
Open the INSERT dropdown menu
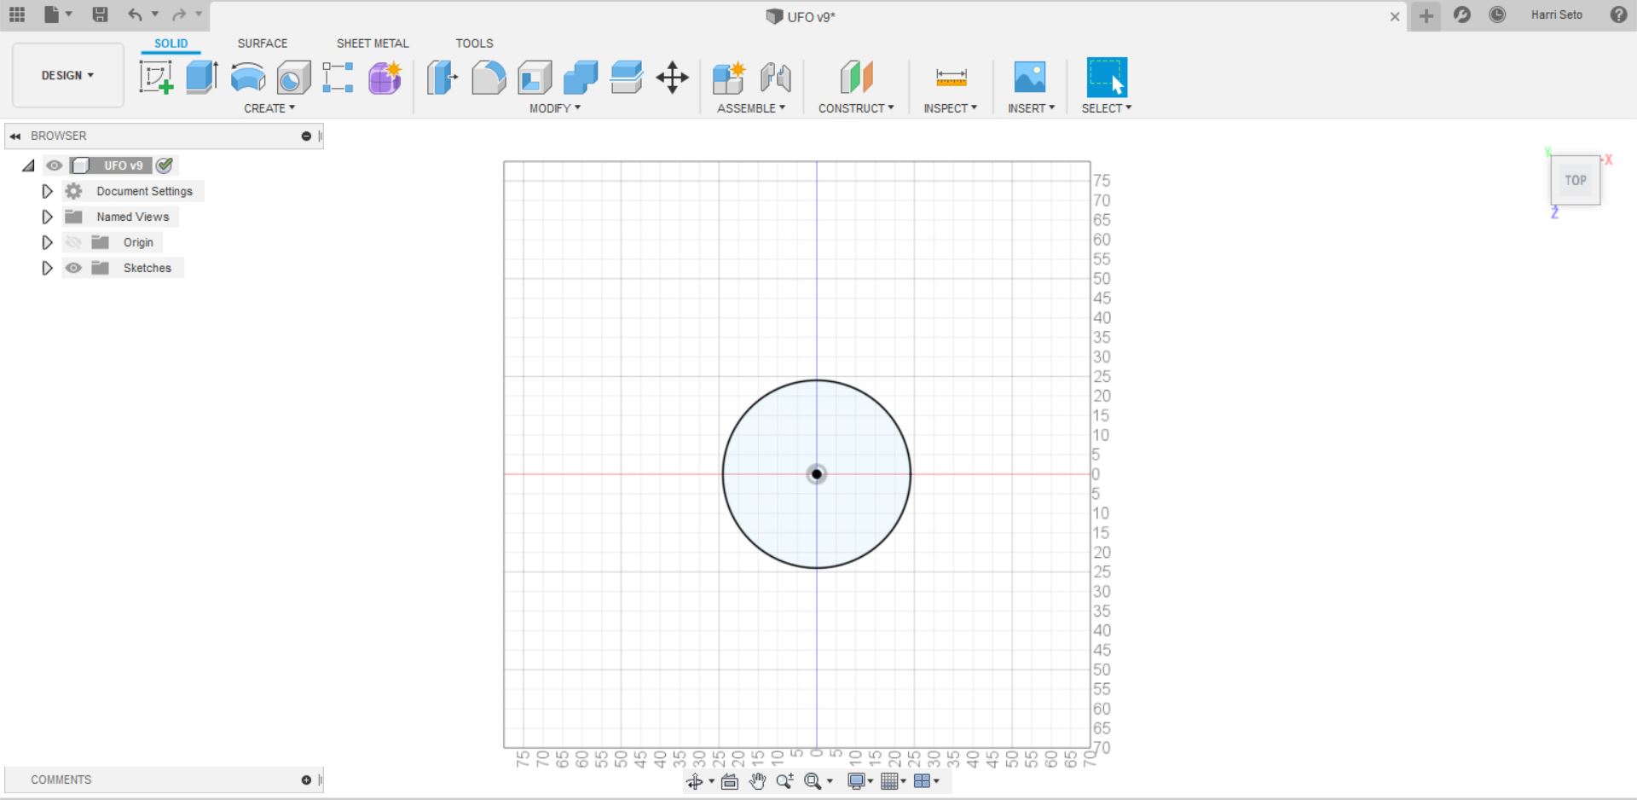(1031, 108)
